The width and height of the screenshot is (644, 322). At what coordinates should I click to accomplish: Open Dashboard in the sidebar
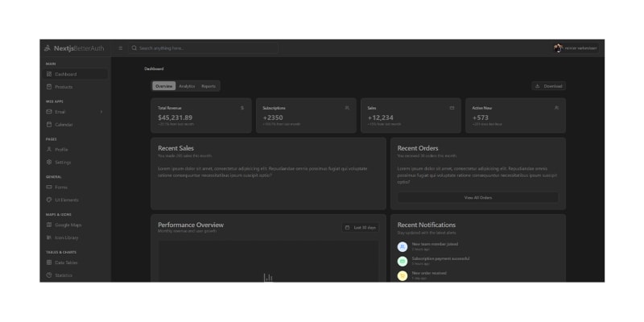click(x=66, y=74)
